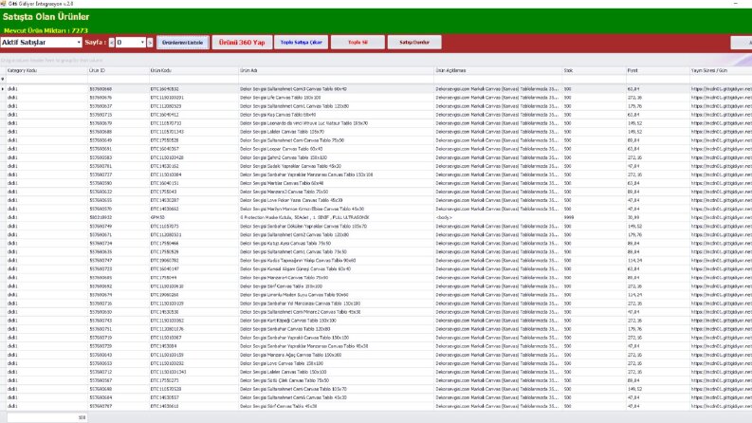Click the Ürünü 360 Yap button
The width and height of the screenshot is (752, 423).
pyautogui.click(x=242, y=42)
